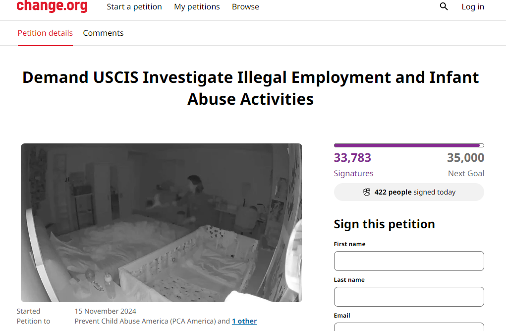
Task: Click the petition title heading
Action: pyautogui.click(x=250, y=88)
